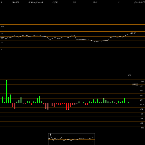Click the MR axis label 40

pos(141,95)
